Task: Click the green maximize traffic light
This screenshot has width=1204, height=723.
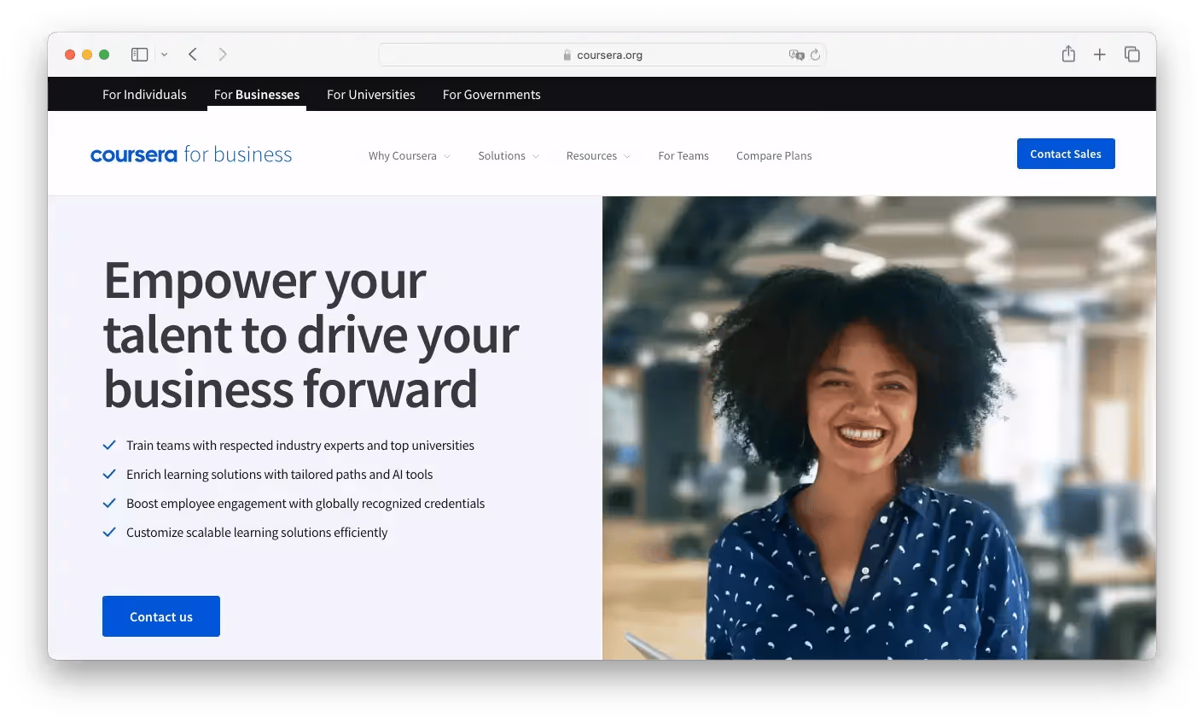Action: [x=103, y=54]
